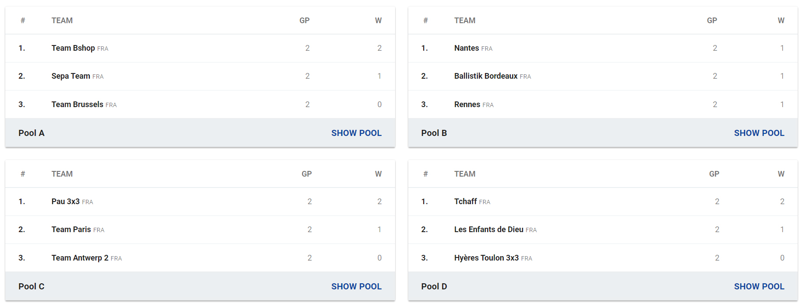Open Team Paris entry
The width and height of the screenshot is (806, 306).
71,229
